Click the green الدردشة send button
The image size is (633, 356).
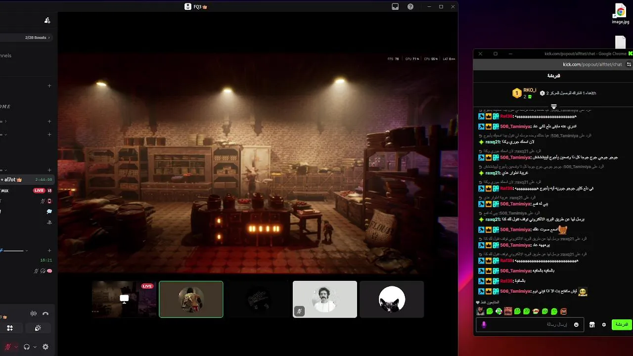click(x=622, y=325)
